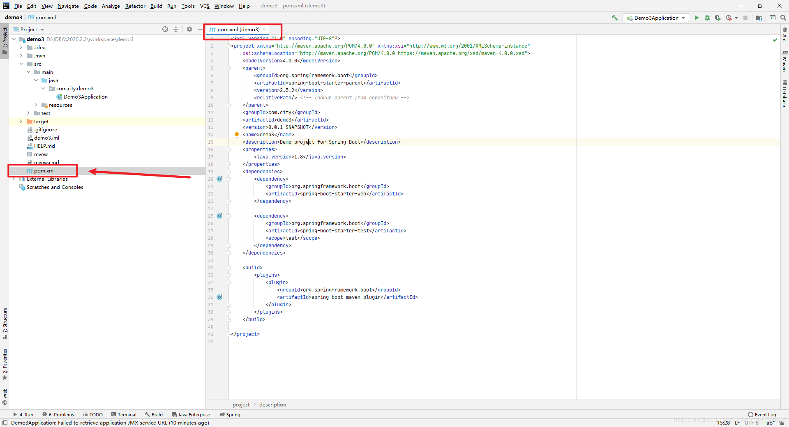
Task: Click the read-only lock icon in status bar
Action: click(x=782, y=422)
